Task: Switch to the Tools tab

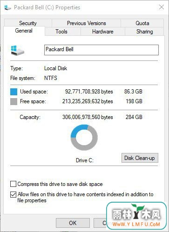Action: tap(61, 32)
